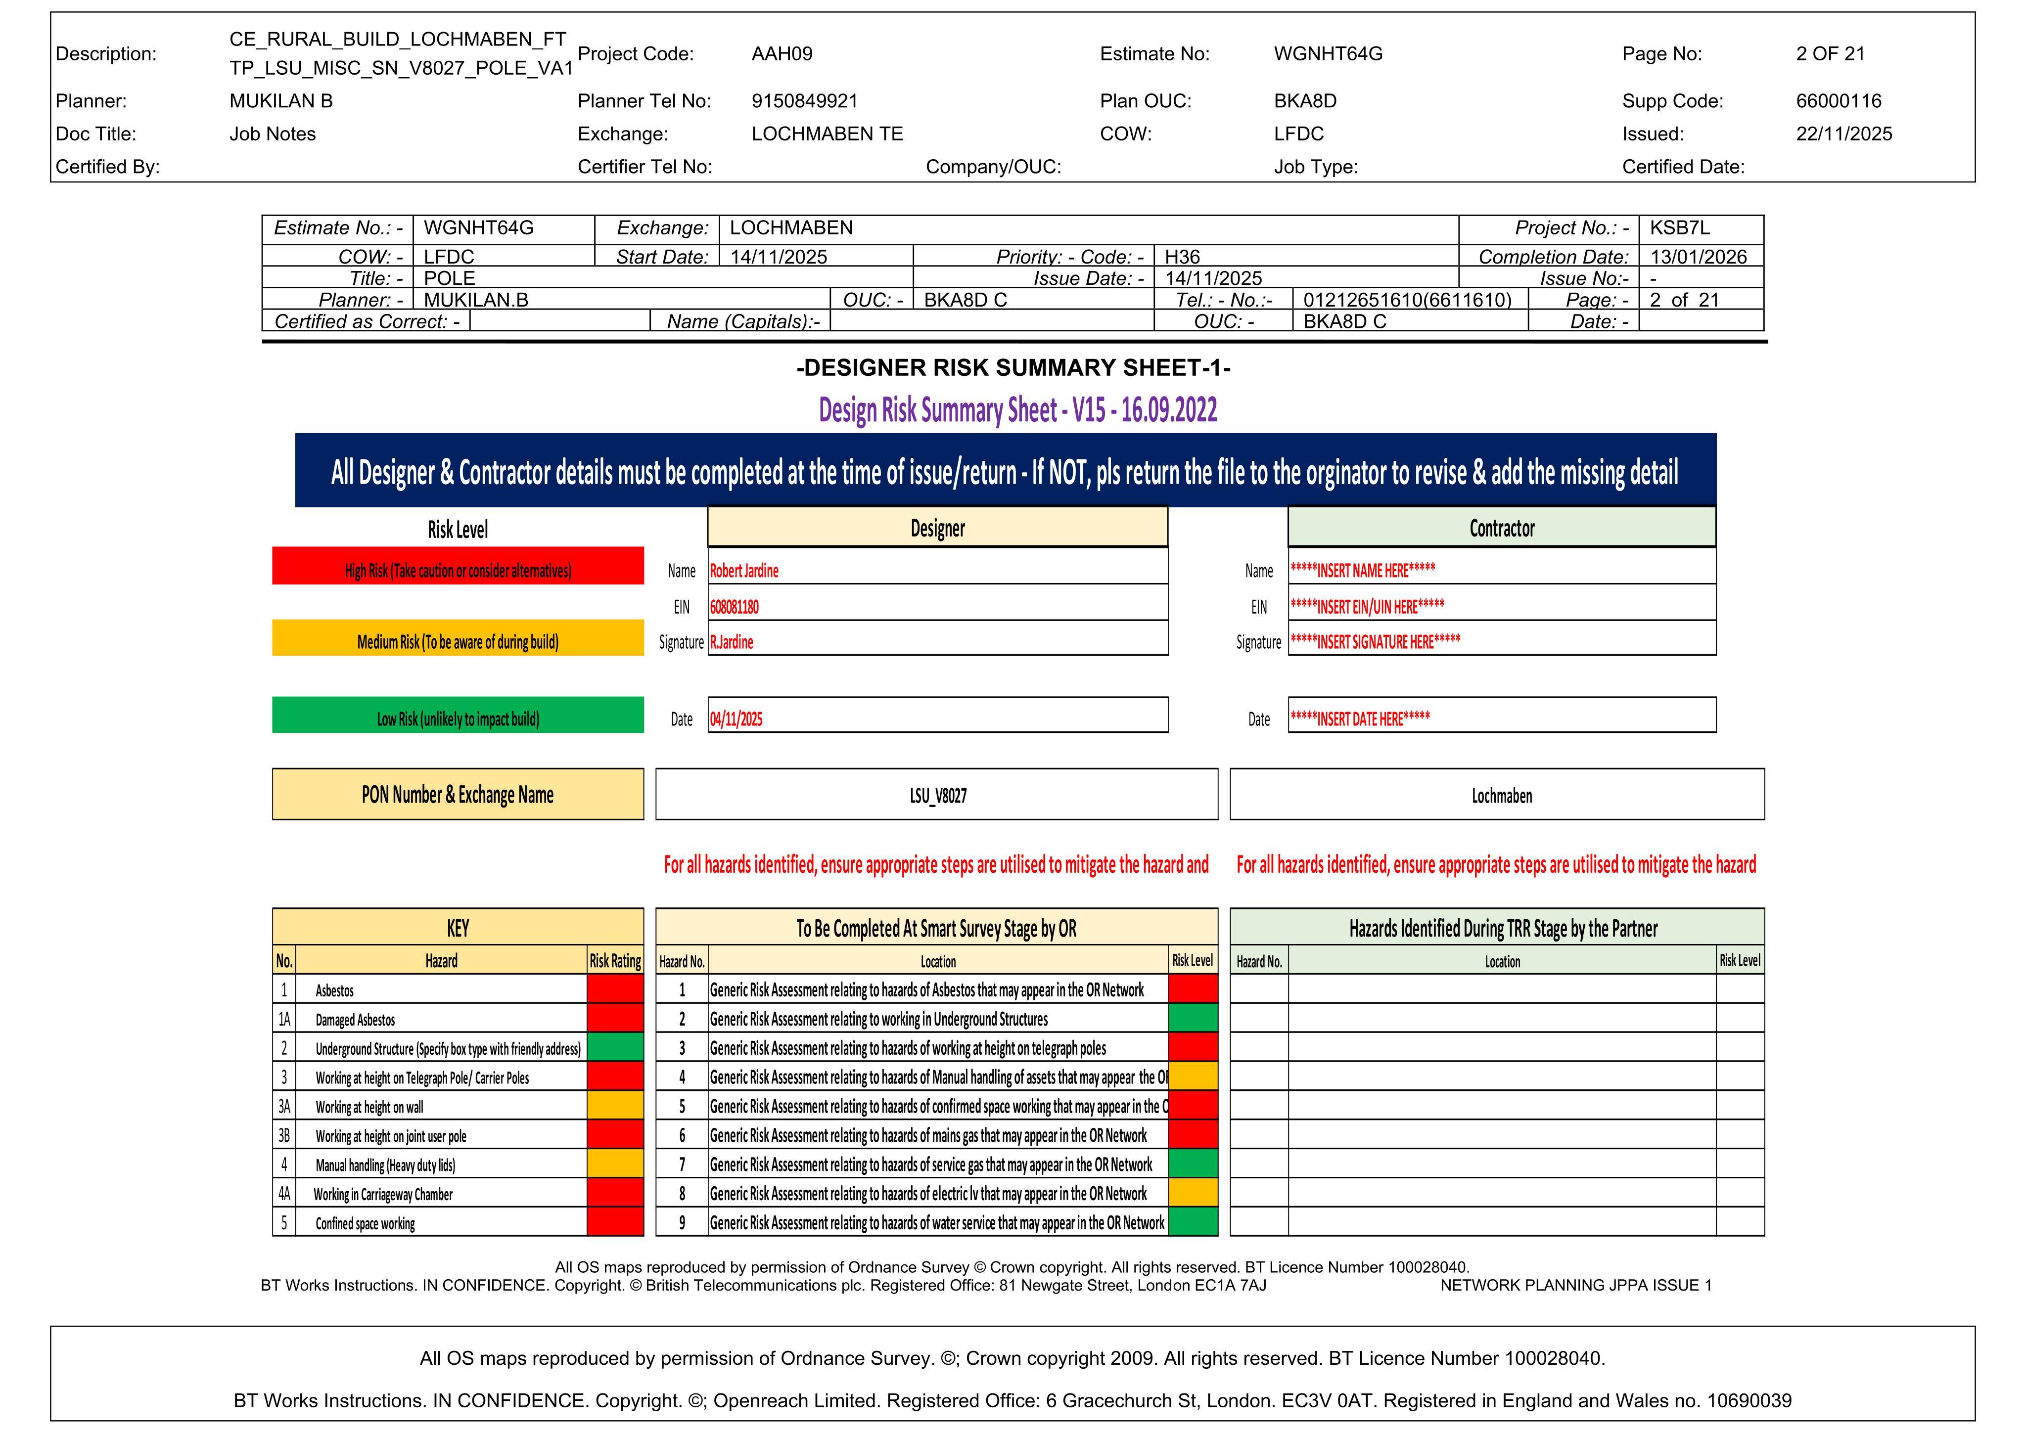Click amber risk level for electric lv hazard row
The image size is (2026, 1433).
point(1193,1193)
